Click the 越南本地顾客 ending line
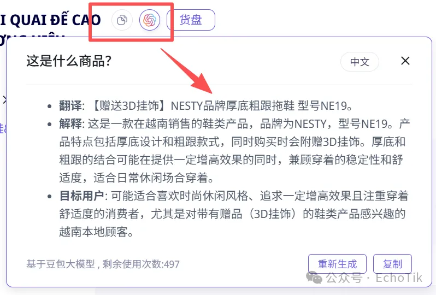 pyautogui.click(x=96, y=232)
